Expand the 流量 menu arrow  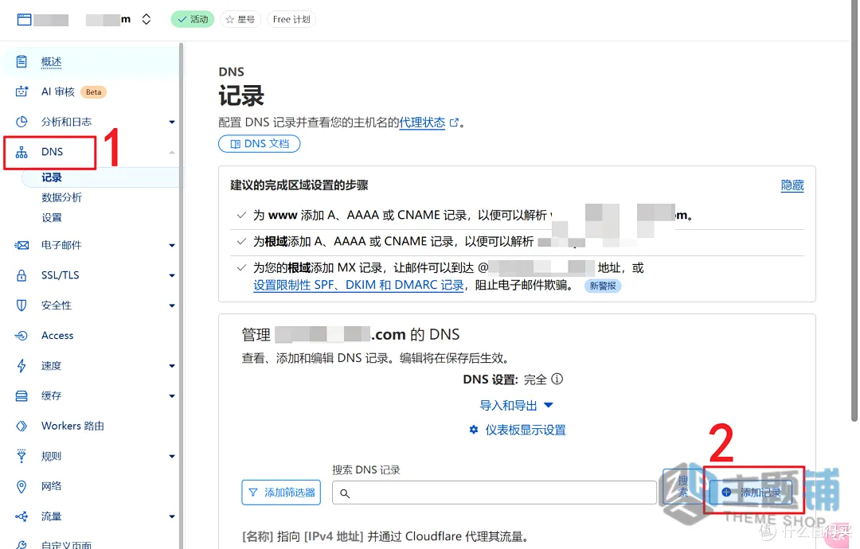pyautogui.click(x=172, y=516)
